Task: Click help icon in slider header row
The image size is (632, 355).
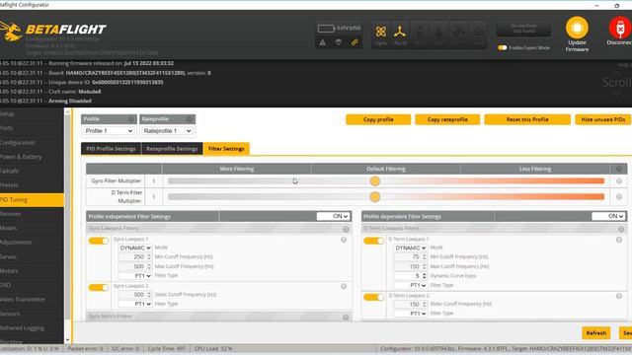Action: tap(619, 169)
